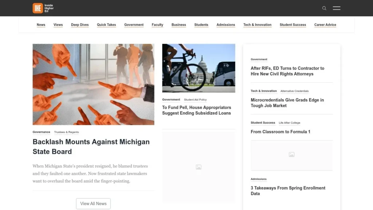Click Student Success tag in sidebar
Viewport: 373px width, 210px height.
coord(263,122)
